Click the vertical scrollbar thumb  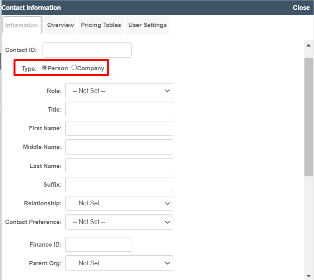308,117
